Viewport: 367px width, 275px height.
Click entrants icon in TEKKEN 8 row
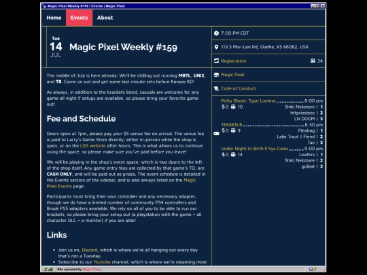click(233, 130)
